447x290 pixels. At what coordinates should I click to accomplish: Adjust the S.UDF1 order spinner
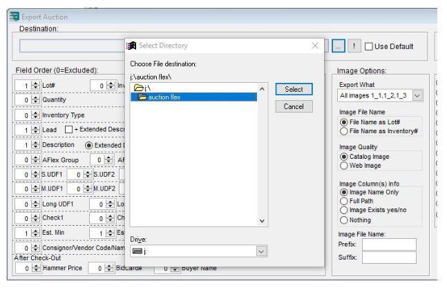click(35, 174)
